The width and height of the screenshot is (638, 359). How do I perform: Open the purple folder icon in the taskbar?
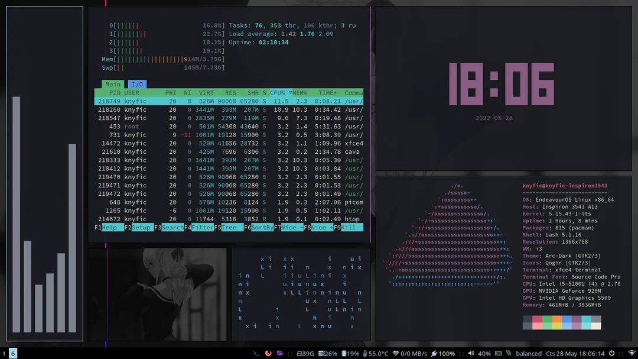click(x=280, y=352)
